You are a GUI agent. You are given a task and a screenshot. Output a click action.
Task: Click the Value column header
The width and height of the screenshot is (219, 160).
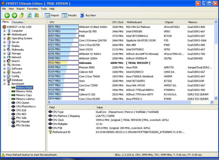[140, 107]
